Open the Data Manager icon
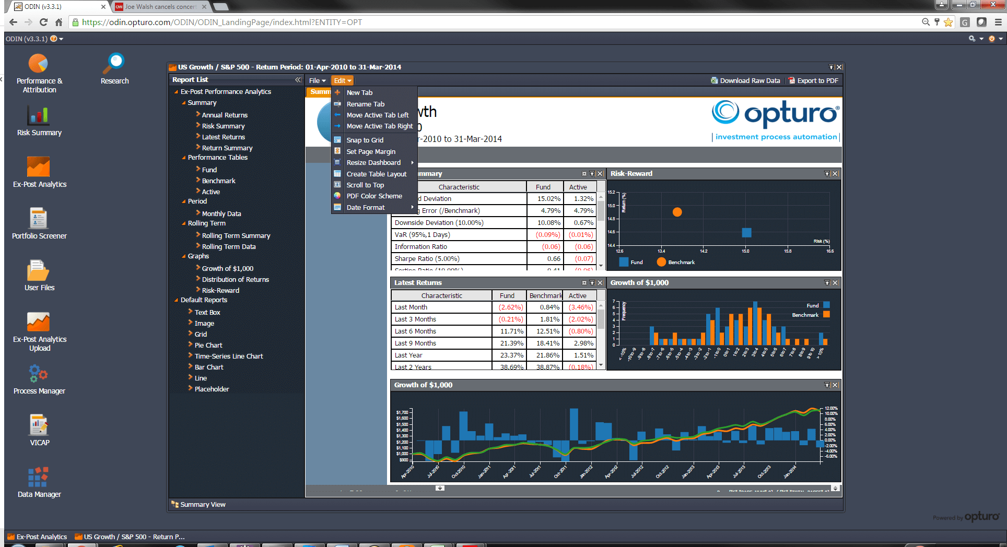The width and height of the screenshot is (1007, 547). (39, 478)
